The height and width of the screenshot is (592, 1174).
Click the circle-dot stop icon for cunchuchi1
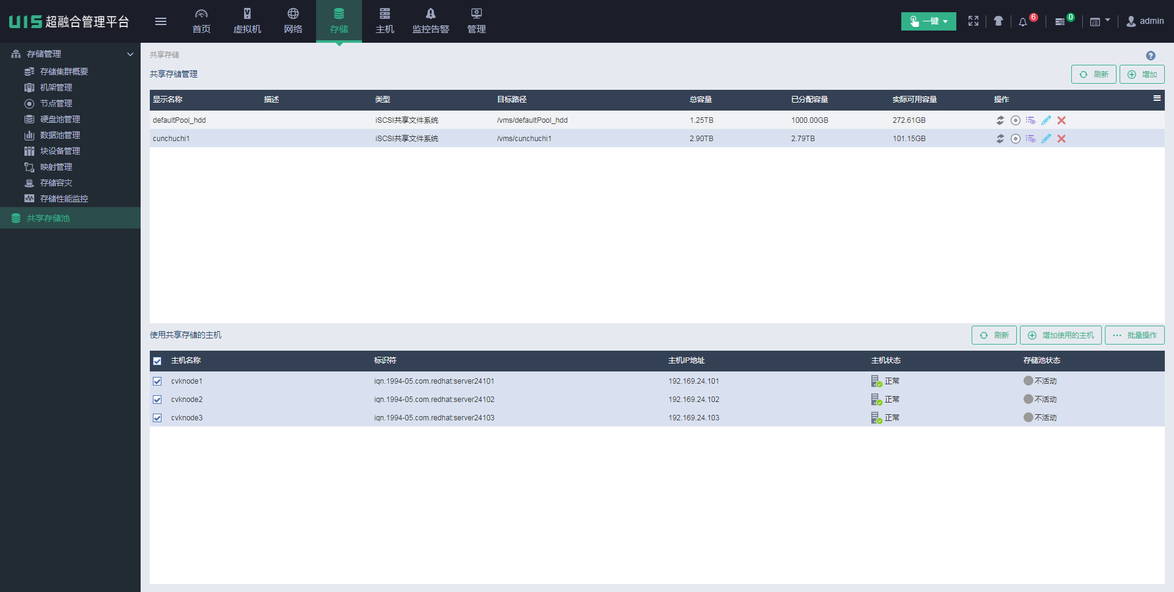pyautogui.click(x=1016, y=139)
